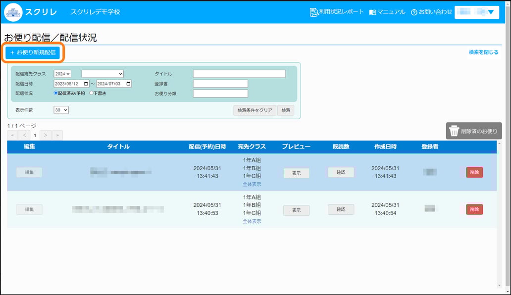
Task: Click the 検索 search button
Action: point(285,110)
